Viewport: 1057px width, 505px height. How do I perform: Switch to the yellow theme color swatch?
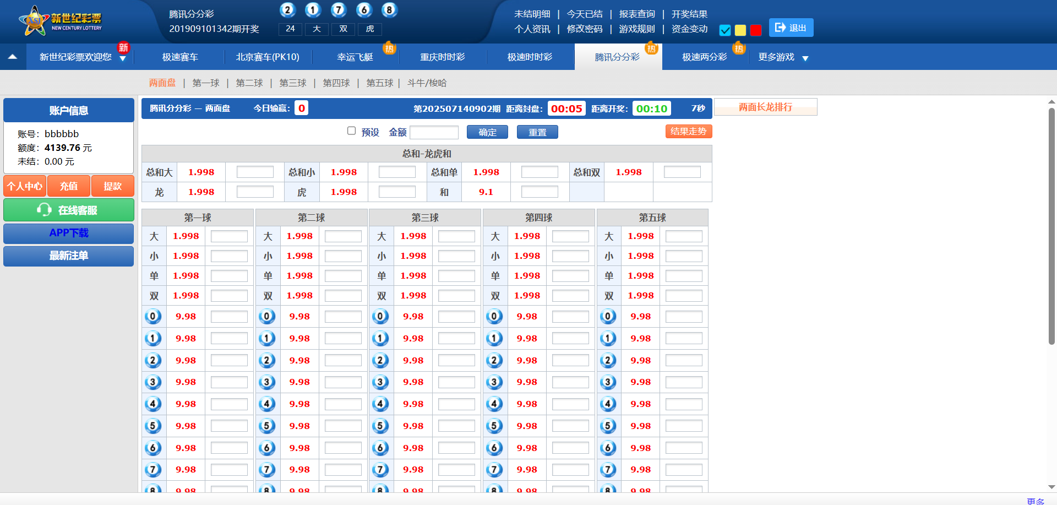(x=740, y=30)
